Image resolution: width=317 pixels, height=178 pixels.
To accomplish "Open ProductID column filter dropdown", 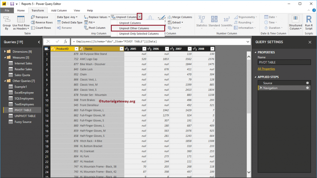I will point(76,49).
